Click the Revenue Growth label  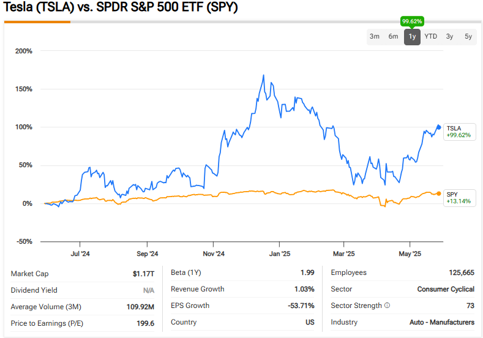[x=198, y=289]
